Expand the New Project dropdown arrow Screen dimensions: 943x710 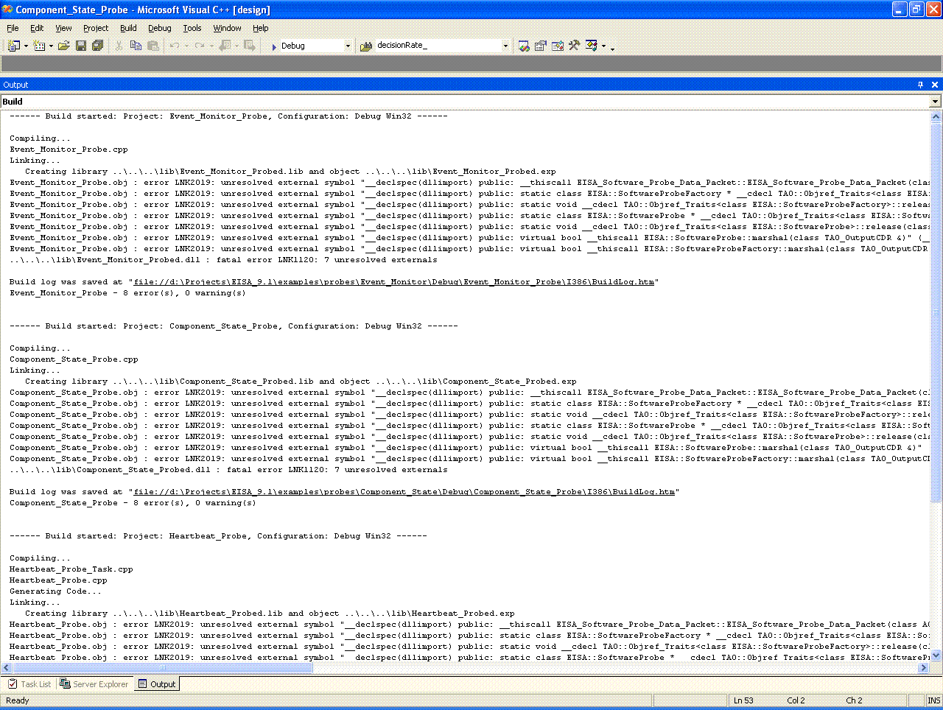26,46
